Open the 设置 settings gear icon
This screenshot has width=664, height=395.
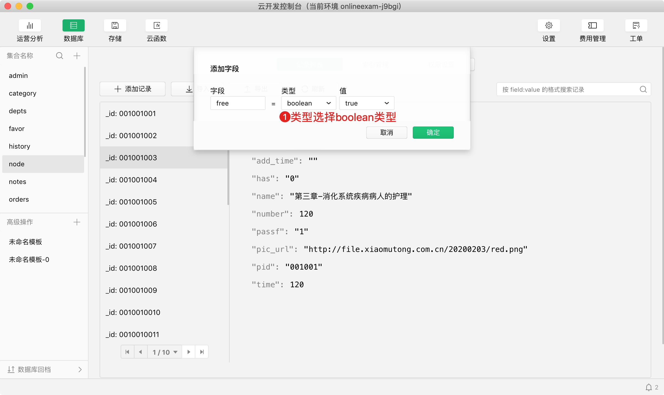(549, 26)
